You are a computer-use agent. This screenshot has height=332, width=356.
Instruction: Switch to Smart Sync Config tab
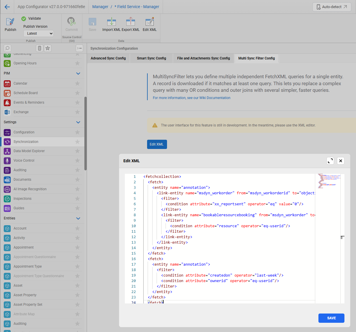151,58
